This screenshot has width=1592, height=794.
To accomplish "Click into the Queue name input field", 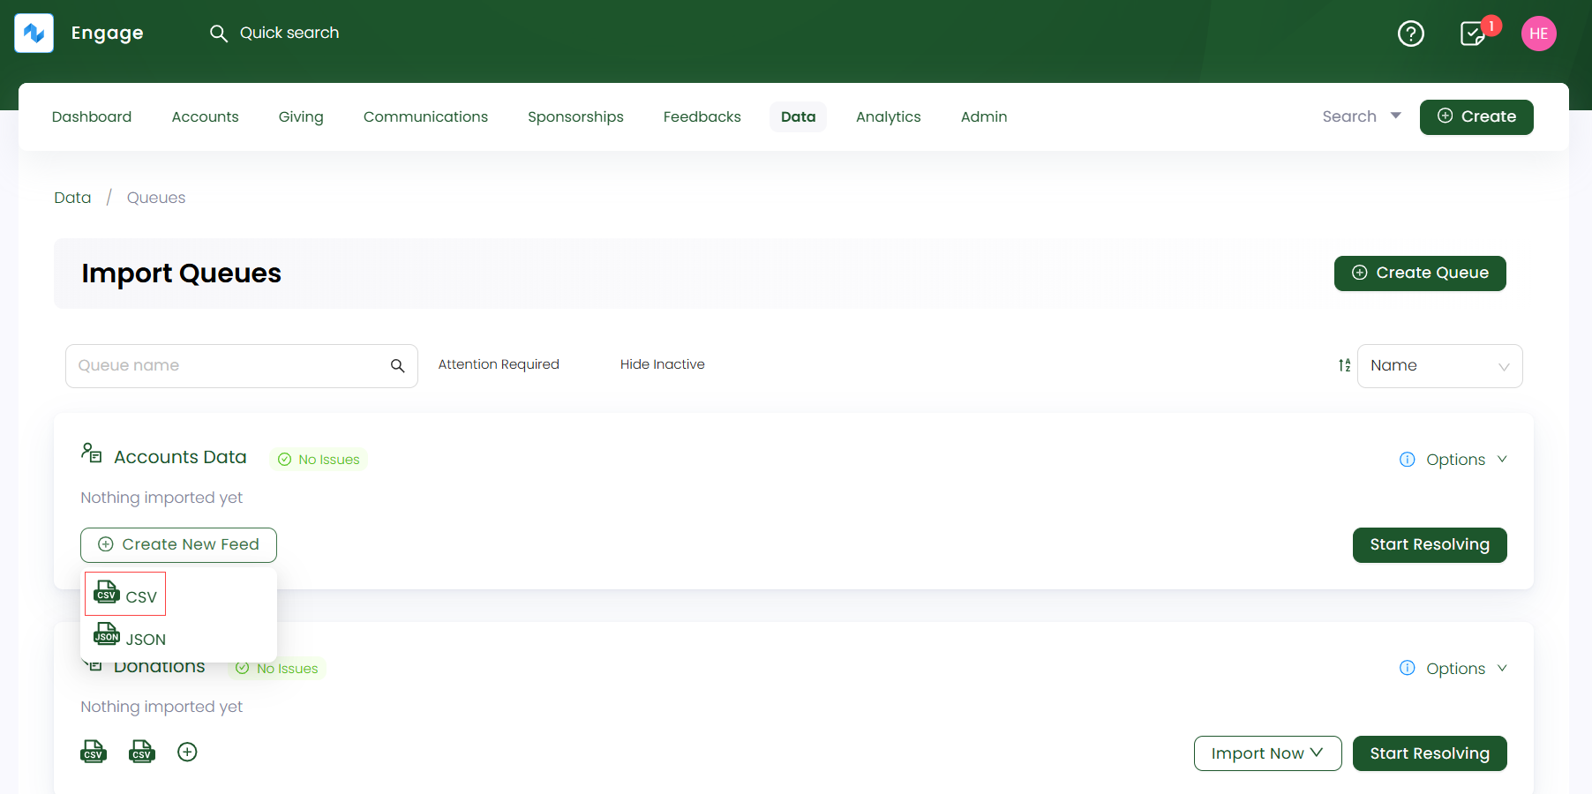I will [x=241, y=366].
